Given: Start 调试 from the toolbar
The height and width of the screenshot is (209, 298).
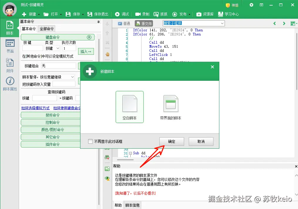Looking at the screenshot, I should 122,14.
